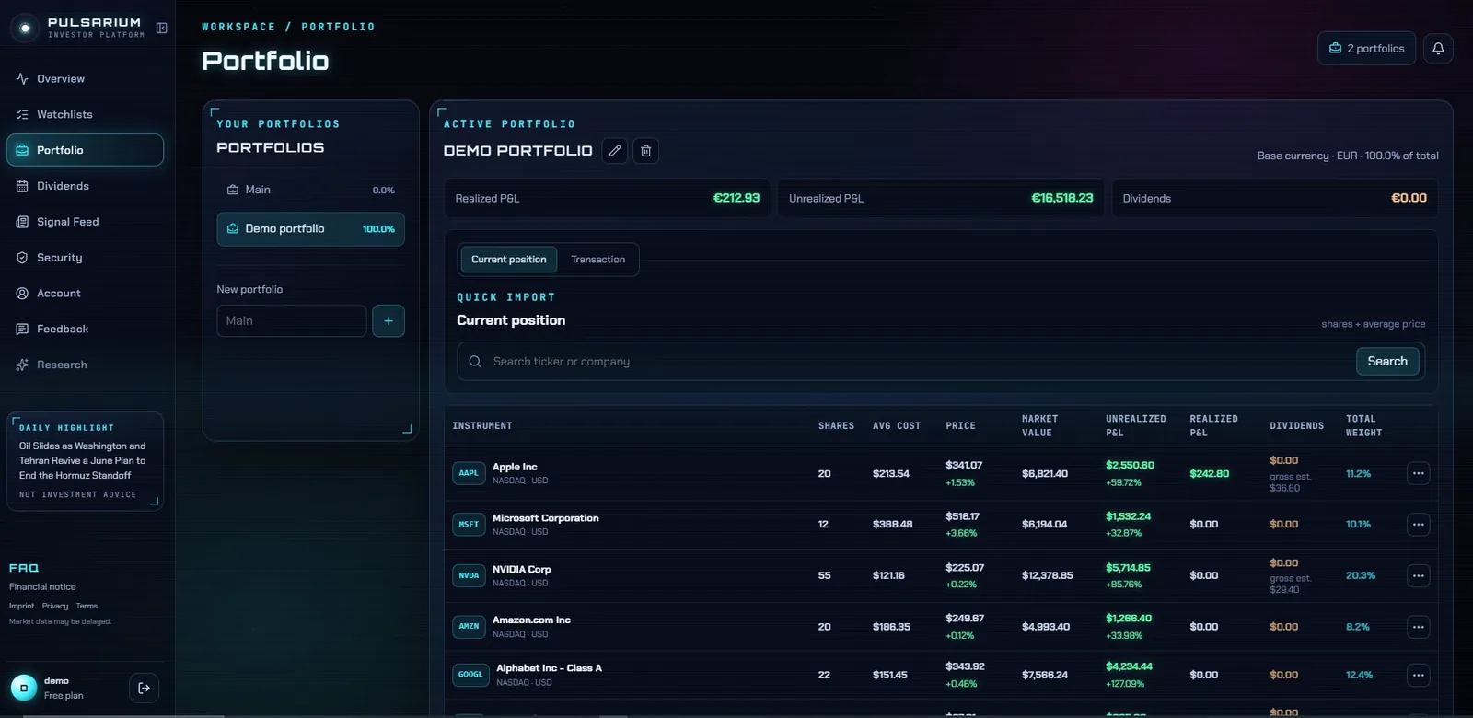The height and width of the screenshot is (718, 1473).
Task: Open the FAQ link
Action: pos(24,569)
